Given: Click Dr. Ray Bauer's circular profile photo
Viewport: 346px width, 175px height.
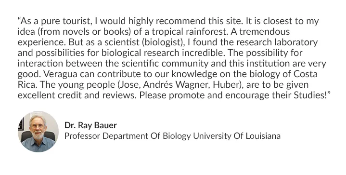Looking at the screenshot, I should point(38,132).
